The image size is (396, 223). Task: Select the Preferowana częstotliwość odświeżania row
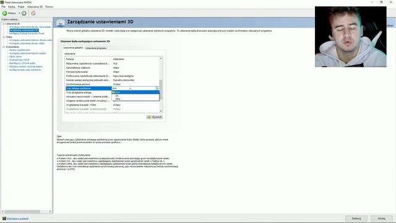click(x=112, y=76)
